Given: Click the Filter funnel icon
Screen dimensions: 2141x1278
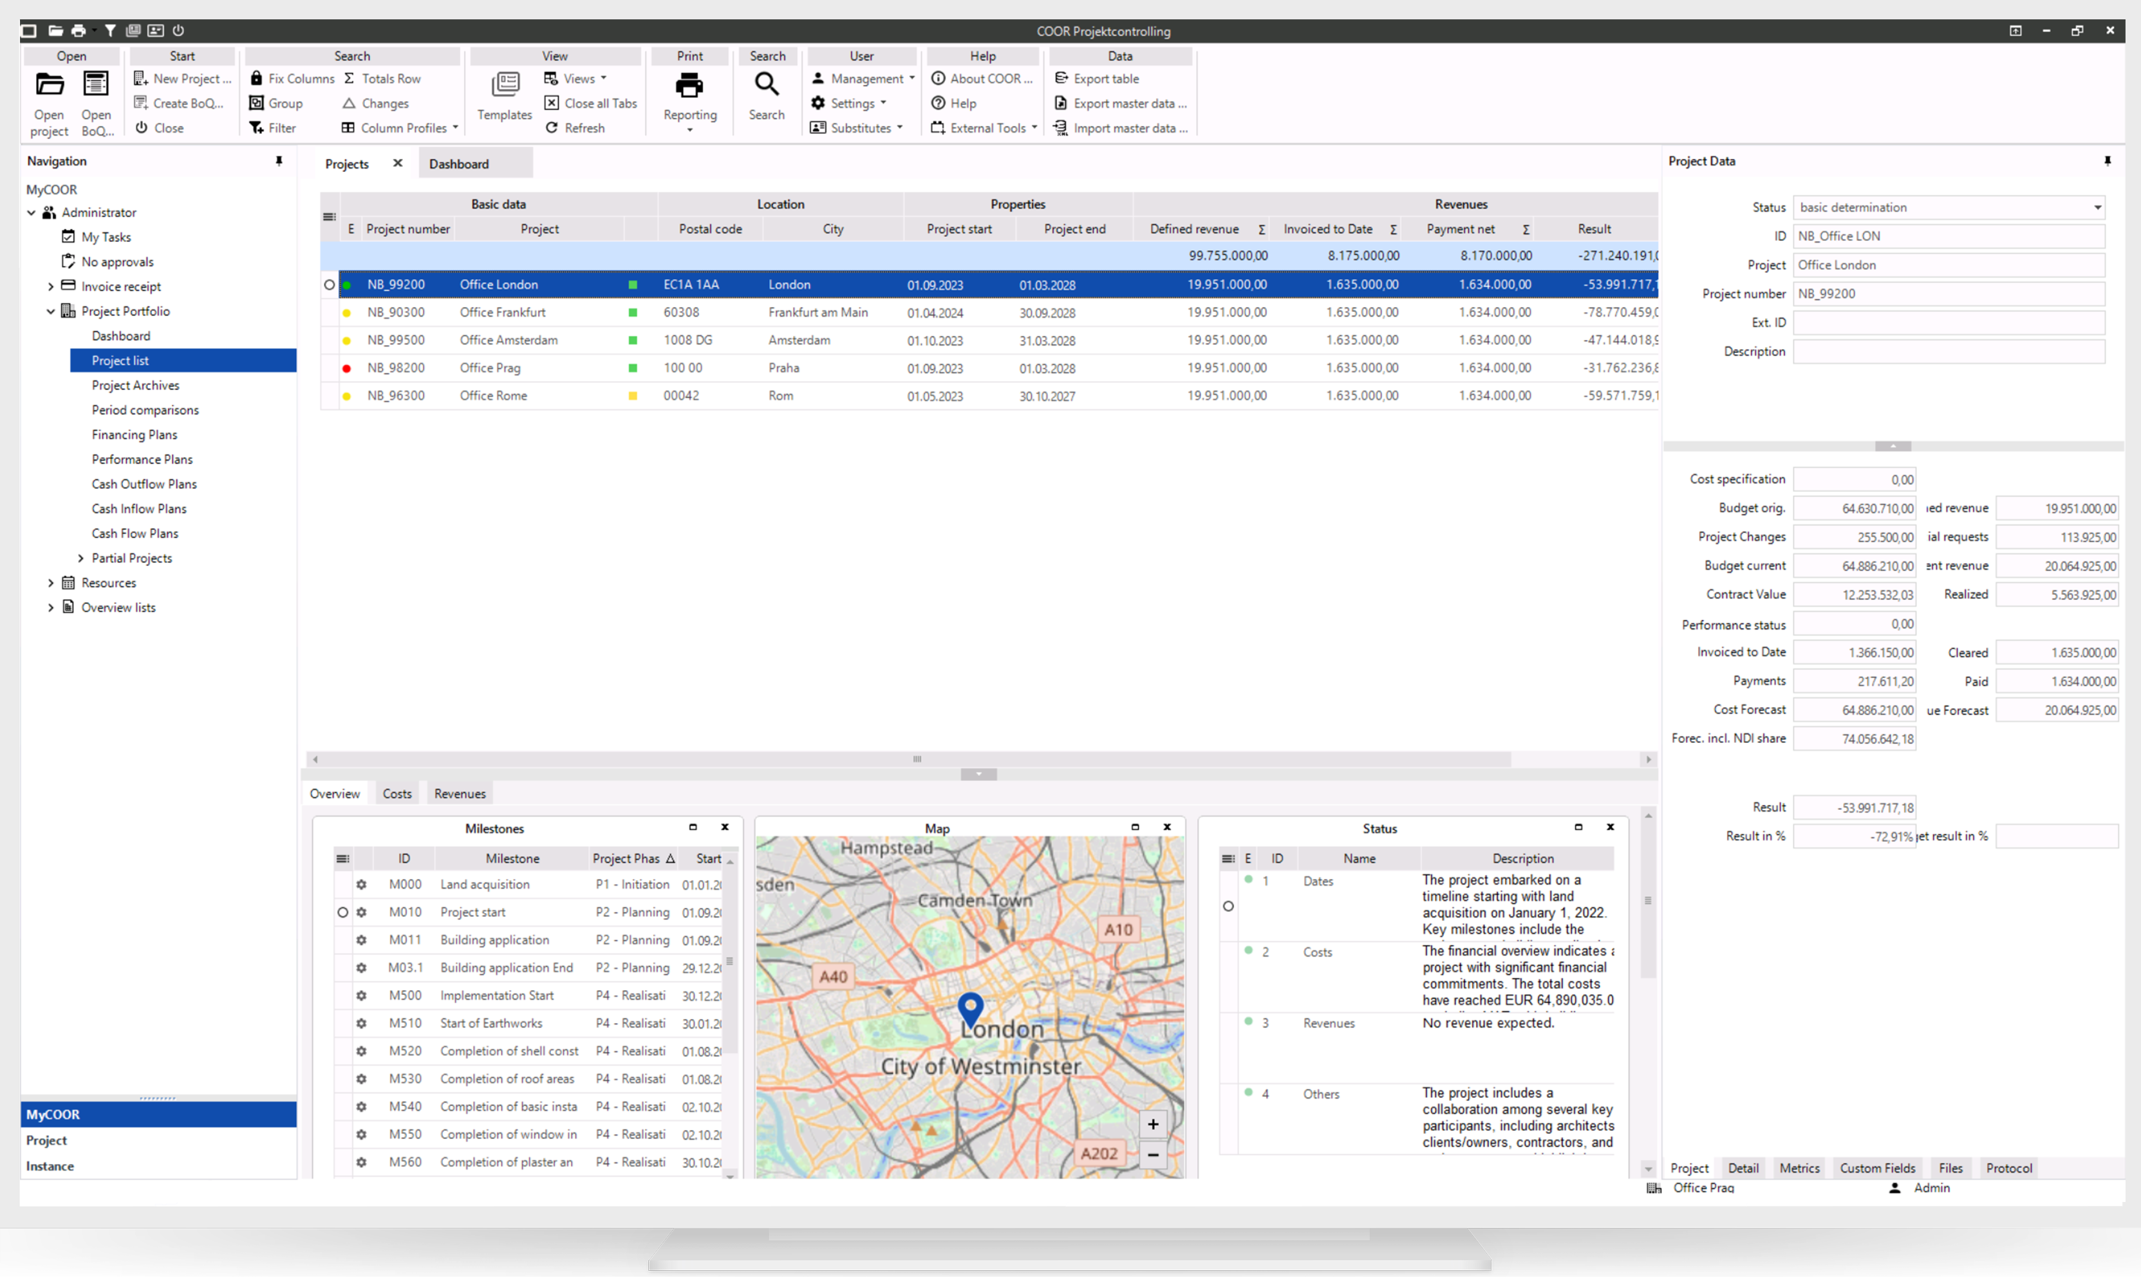Looking at the screenshot, I should pyautogui.click(x=257, y=127).
